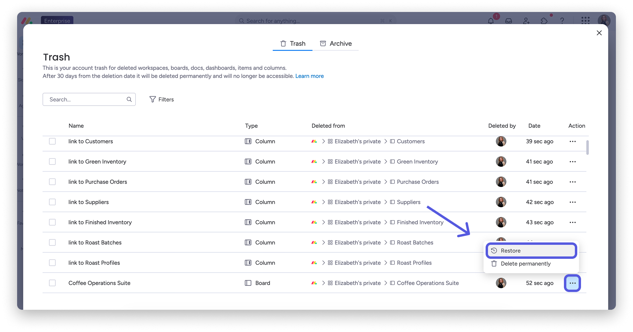This screenshot has height=332, width=633.
Task: Open the nine-dot products switcher
Action: point(585,21)
